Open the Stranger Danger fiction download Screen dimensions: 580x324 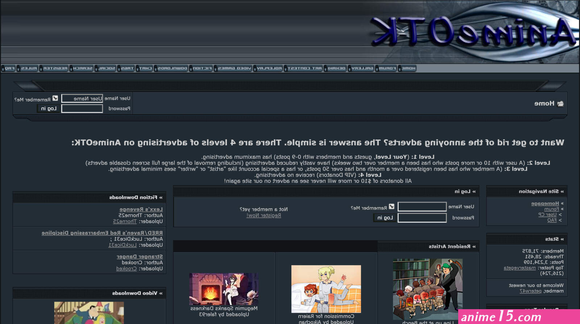tap(140, 256)
